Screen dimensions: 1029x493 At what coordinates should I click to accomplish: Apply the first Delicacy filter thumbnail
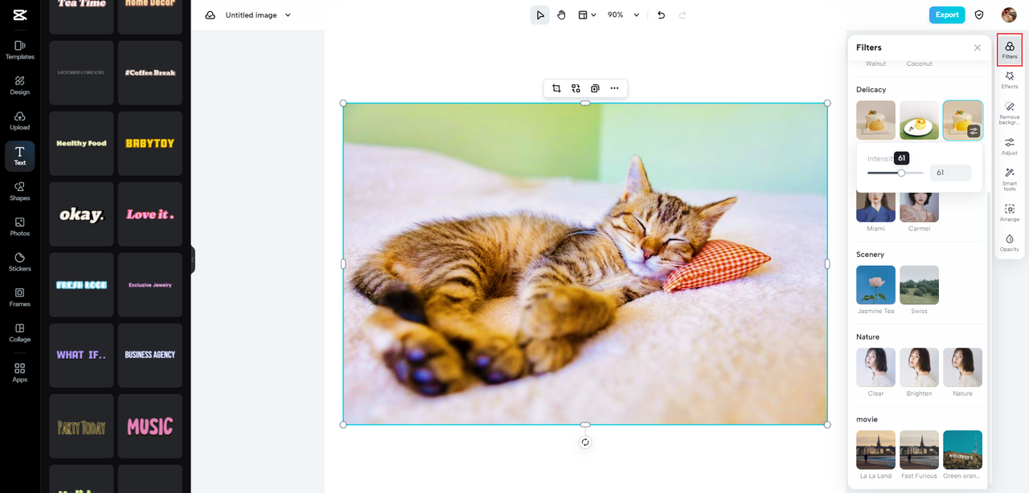coord(875,120)
